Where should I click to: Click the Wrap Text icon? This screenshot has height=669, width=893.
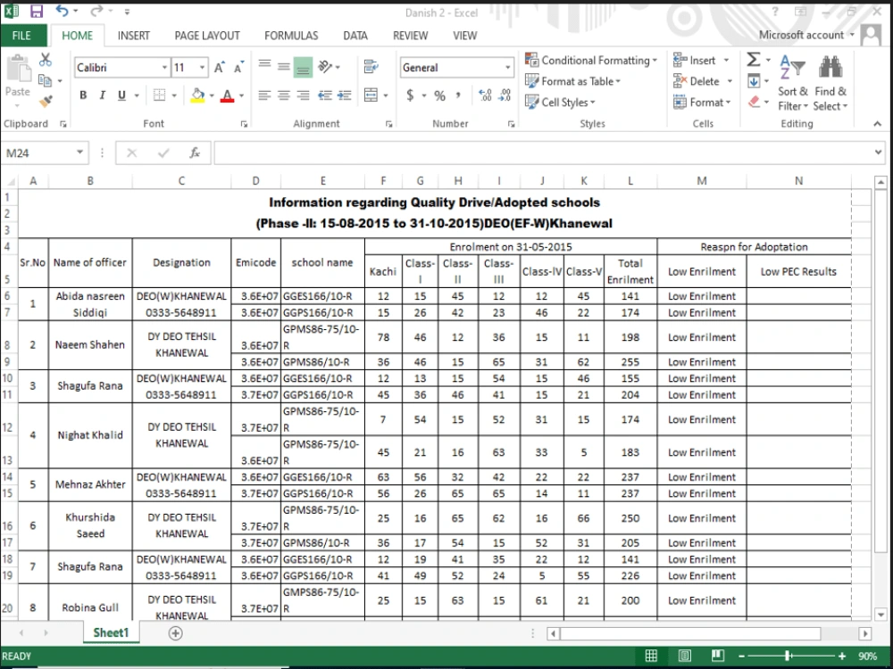pyautogui.click(x=371, y=67)
